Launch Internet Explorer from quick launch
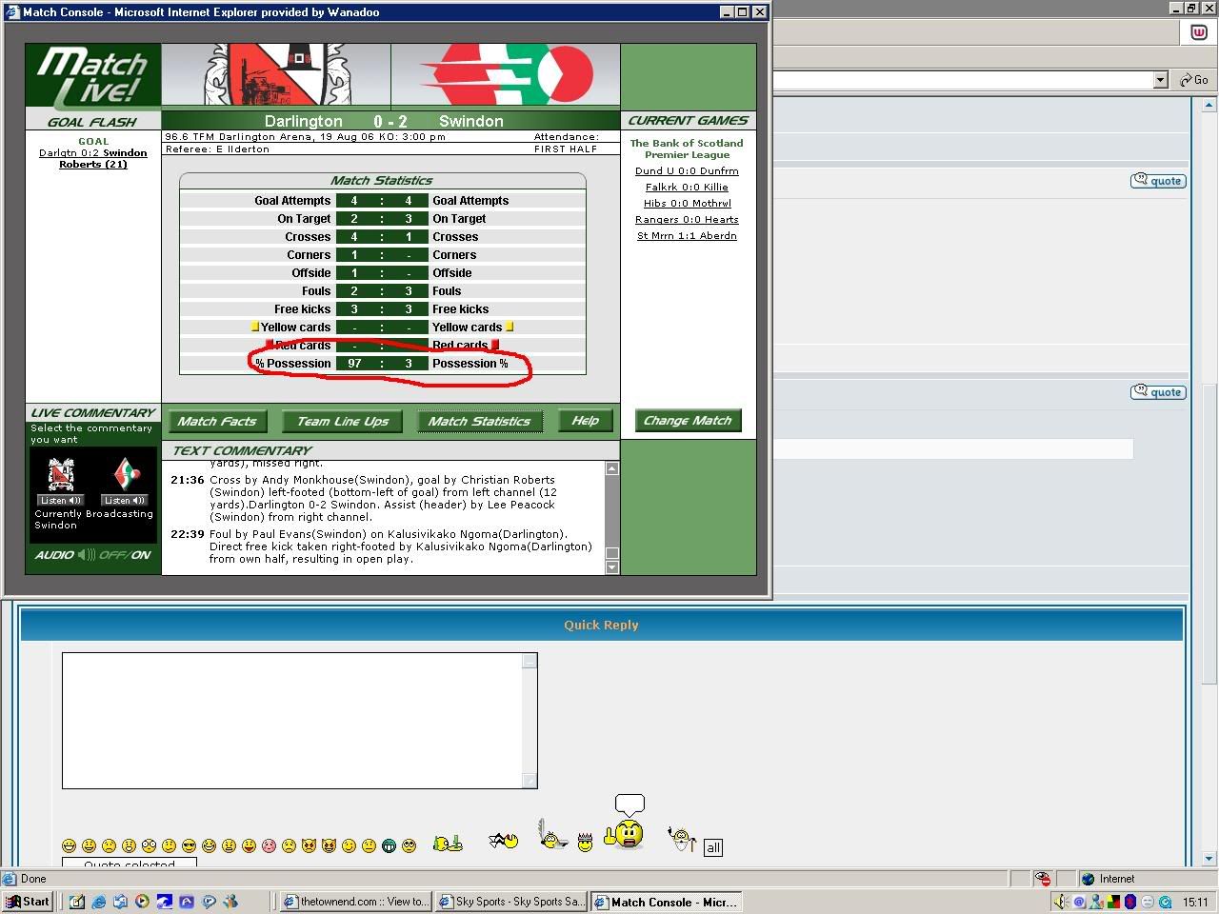Viewport: 1219px width, 914px height. point(97,902)
